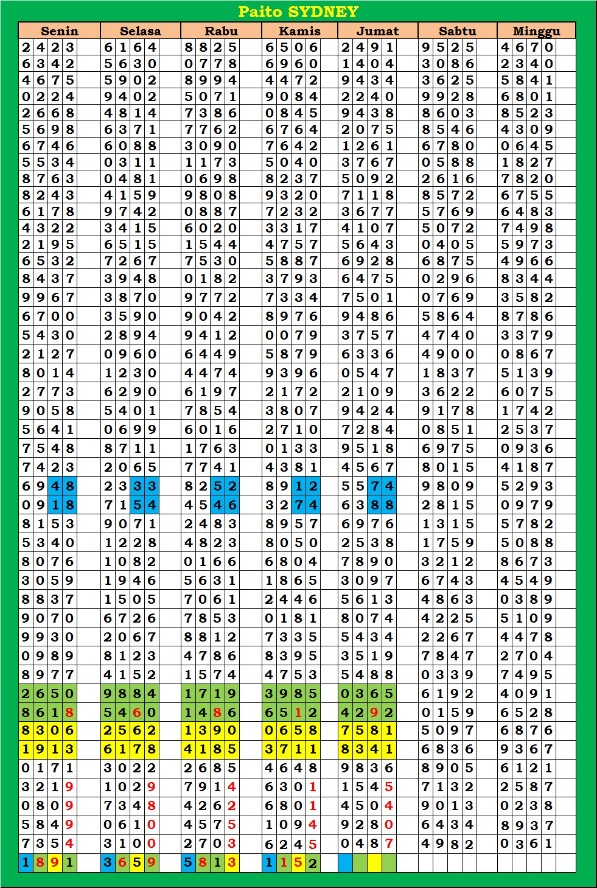Click first digit 4 in Sabtu's final row 4982
Screen dimensions: 597x888
pyautogui.click(x=425, y=844)
